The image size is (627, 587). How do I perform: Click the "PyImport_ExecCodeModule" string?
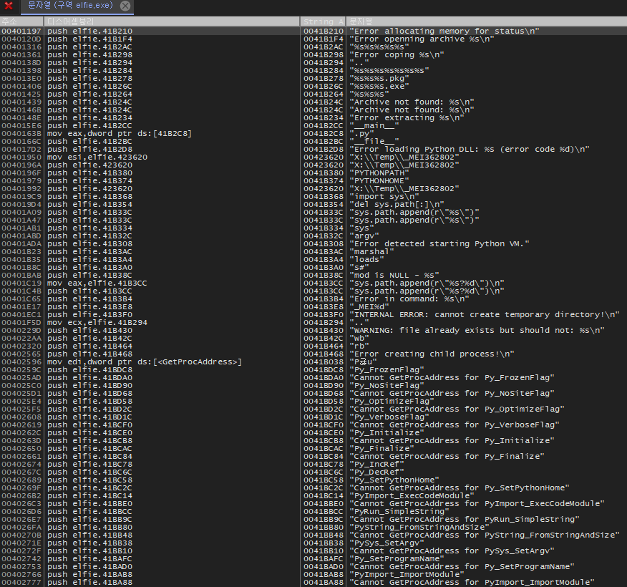tap(412, 495)
